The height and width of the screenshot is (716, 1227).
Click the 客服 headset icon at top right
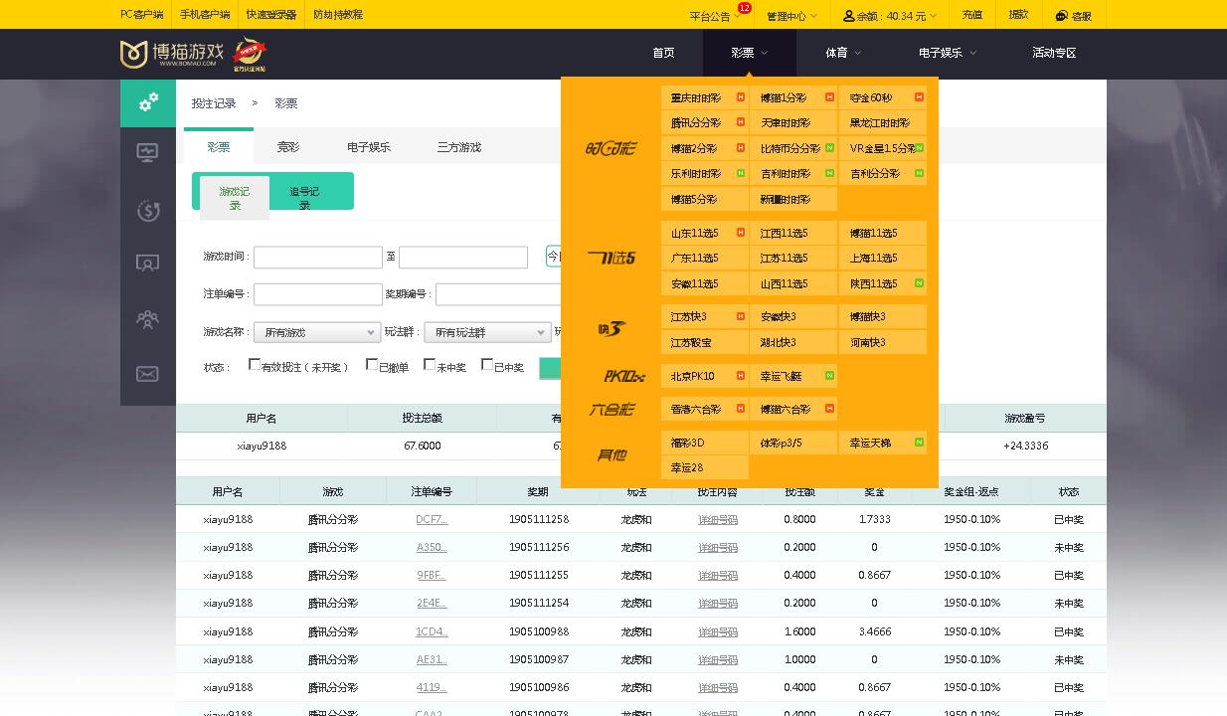click(x=1060, y=15)
